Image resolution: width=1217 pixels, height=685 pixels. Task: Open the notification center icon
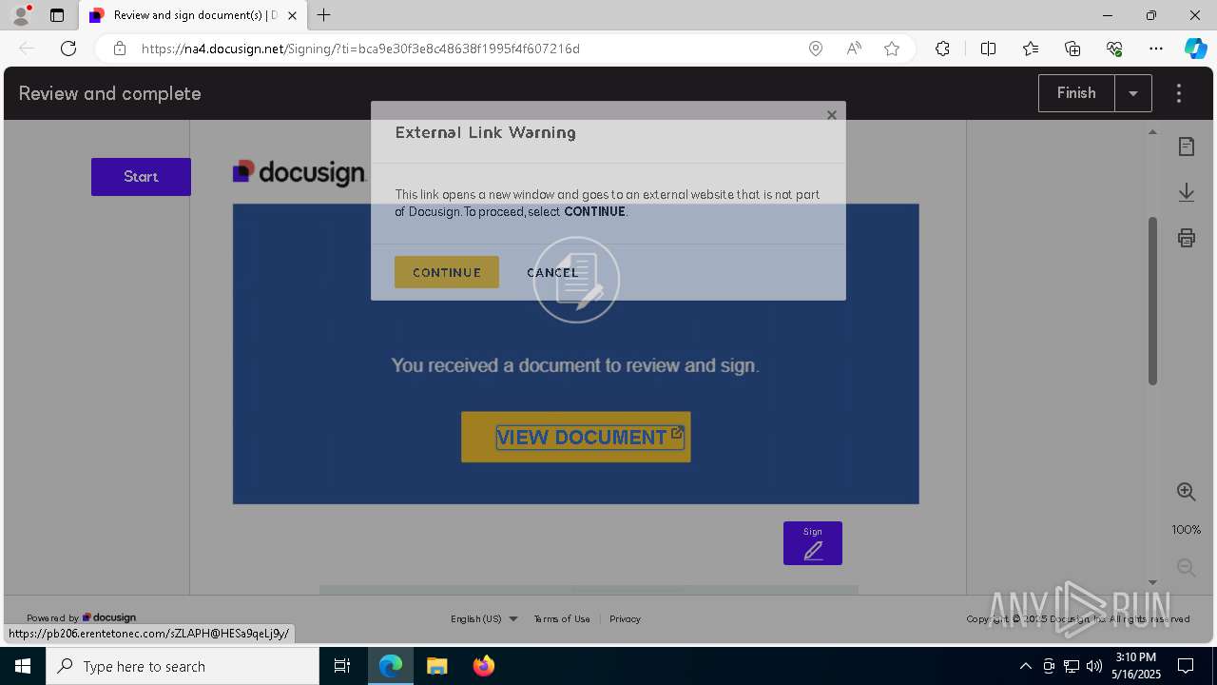click(x=1186, y=666)
